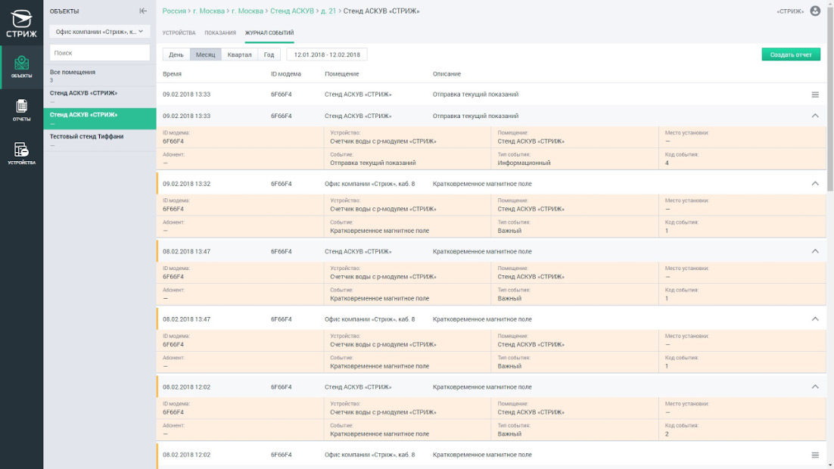This screenshot has width=834, height=469.
Task: Select Тестовый стенд Тиффани in the list
Action: point(99,141)
